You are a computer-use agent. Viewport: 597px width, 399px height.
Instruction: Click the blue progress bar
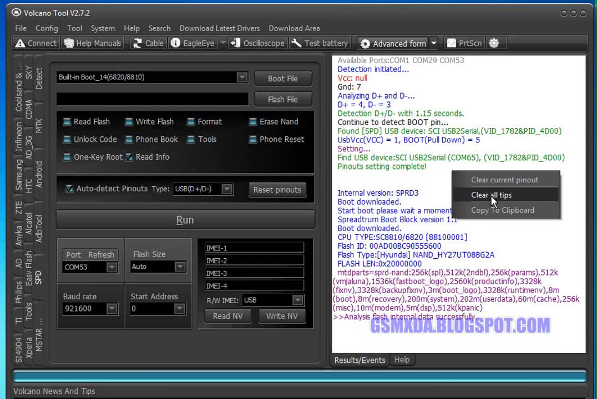(x=300, y=376)
